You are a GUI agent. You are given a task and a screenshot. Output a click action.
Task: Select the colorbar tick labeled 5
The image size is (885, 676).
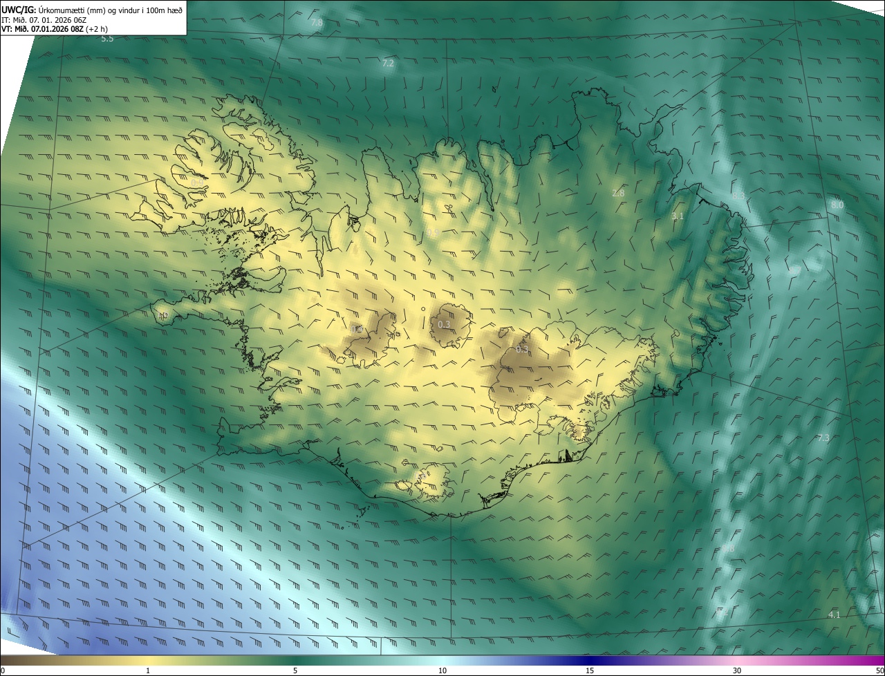point(295,670)
